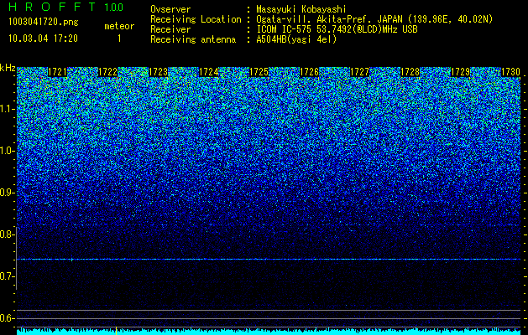This screenshot has height=335, width=528.
Task: Click the 1724 time marker
Action: click(x=209, y=72)
